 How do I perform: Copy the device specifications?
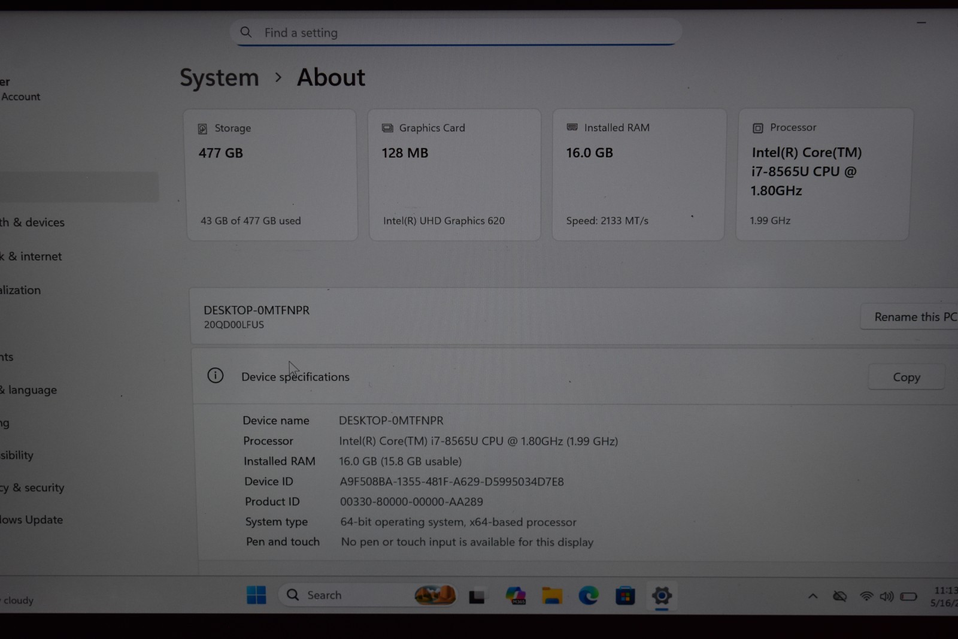pyautogui.click(x=907, y=377)
